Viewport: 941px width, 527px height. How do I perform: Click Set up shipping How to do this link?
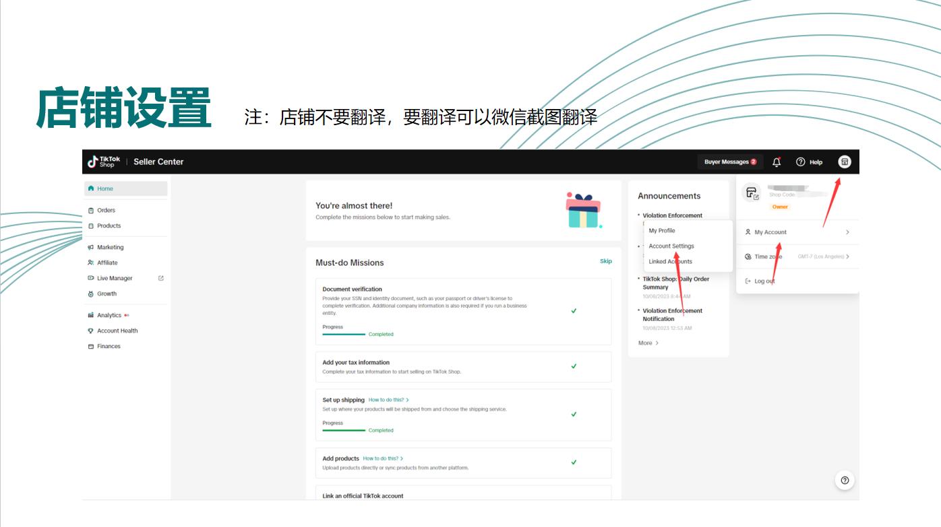389,400
